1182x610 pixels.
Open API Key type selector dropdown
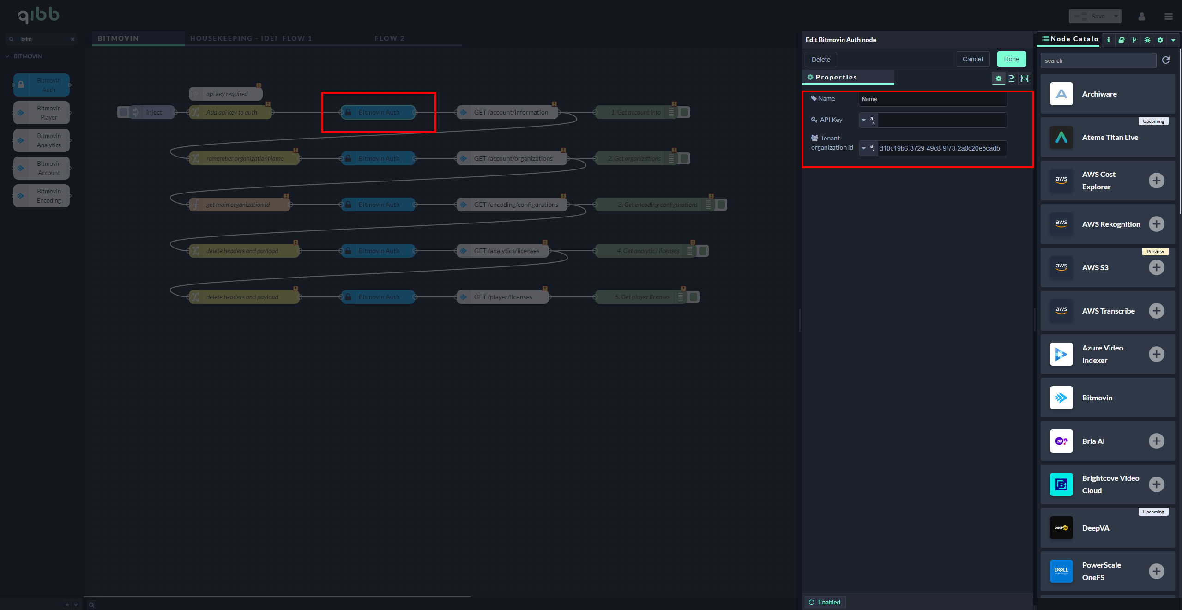tap(868, 120)
